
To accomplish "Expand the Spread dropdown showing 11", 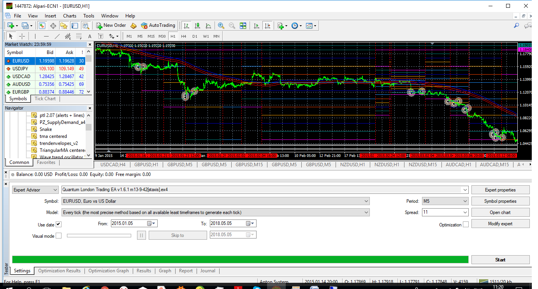I will (445, 212).
